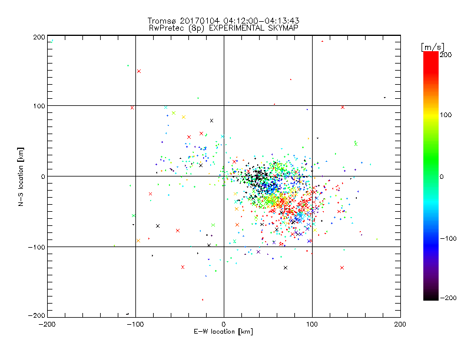Click the '[m/s]' colorbar unit label

pyautogui.click(x=433, y=47)
